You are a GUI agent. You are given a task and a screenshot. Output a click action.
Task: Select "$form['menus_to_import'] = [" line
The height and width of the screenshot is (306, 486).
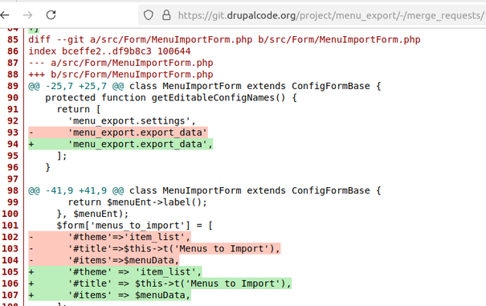click(x=135, y=226)
